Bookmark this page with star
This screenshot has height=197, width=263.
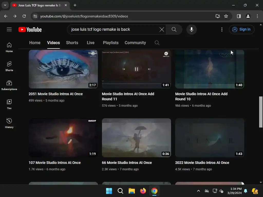coord(226,16)
